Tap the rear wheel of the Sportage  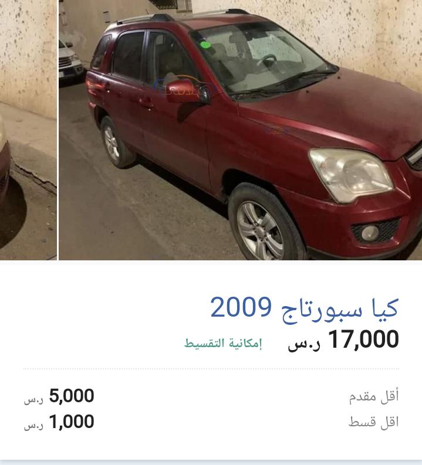[116, 143]
